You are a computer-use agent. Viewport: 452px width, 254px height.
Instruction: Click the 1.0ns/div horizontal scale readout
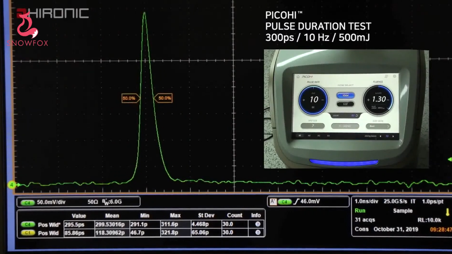pyautogui.click(x=366, y=201)
